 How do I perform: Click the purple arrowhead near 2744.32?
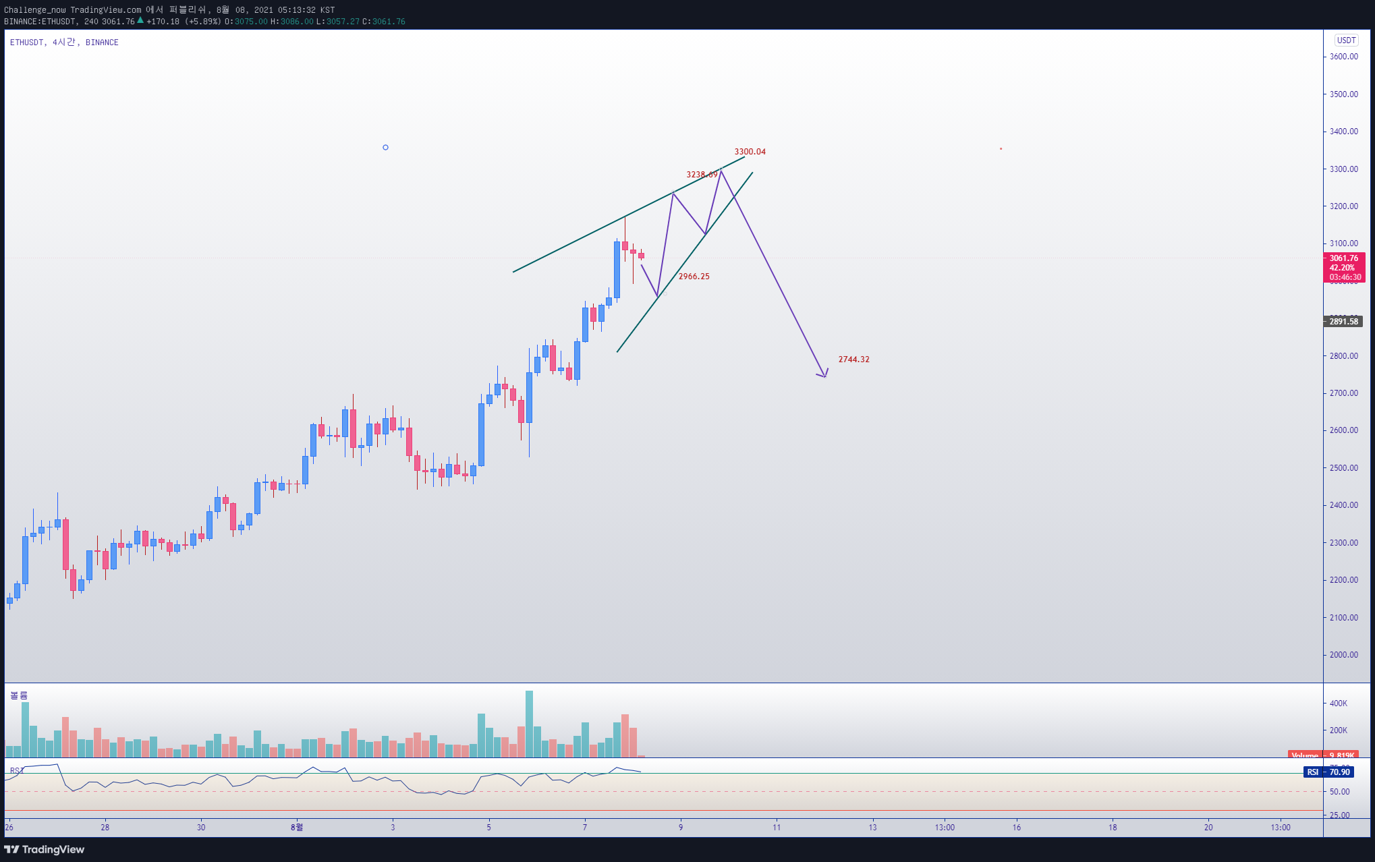[824, 374]
